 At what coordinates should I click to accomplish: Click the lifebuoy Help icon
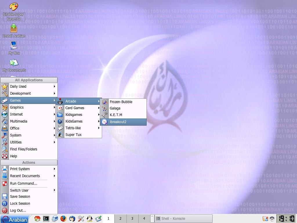tap(5, 156)
